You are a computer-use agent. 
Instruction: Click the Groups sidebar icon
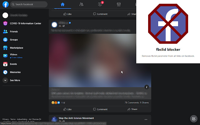tap(5, 40)
